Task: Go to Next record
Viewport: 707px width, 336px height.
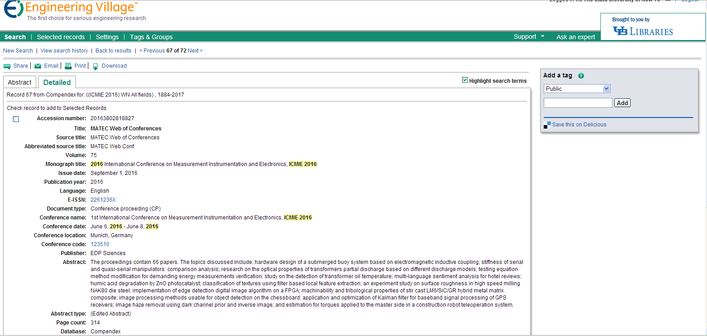Action: click(x=195, y=51)
